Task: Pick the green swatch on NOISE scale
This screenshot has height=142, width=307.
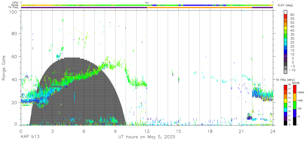Action: [x=294, y=105]
